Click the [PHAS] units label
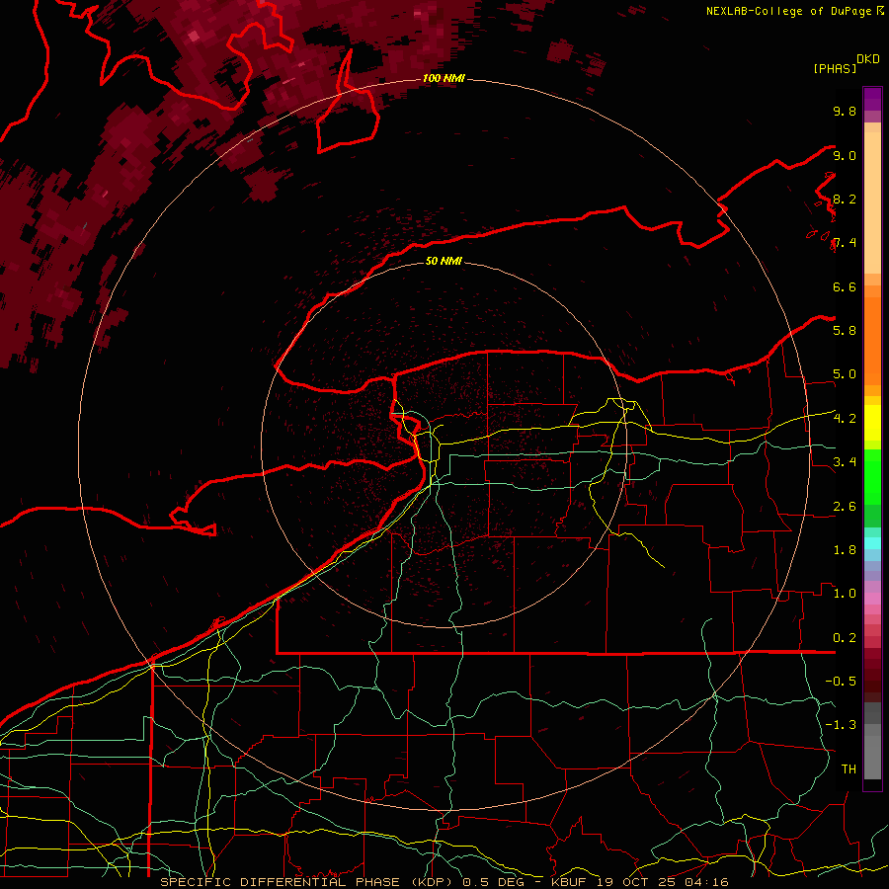This screenshot has height=889, width=889. pyautogui.click(x=835, y=68)
